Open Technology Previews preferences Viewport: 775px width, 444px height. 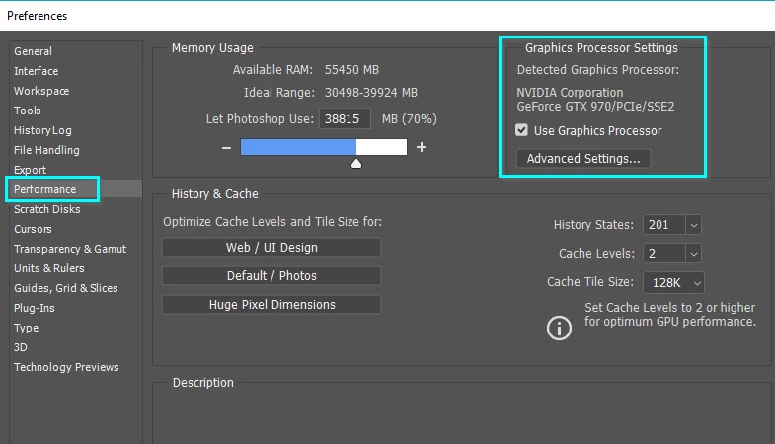pos(66,367)
